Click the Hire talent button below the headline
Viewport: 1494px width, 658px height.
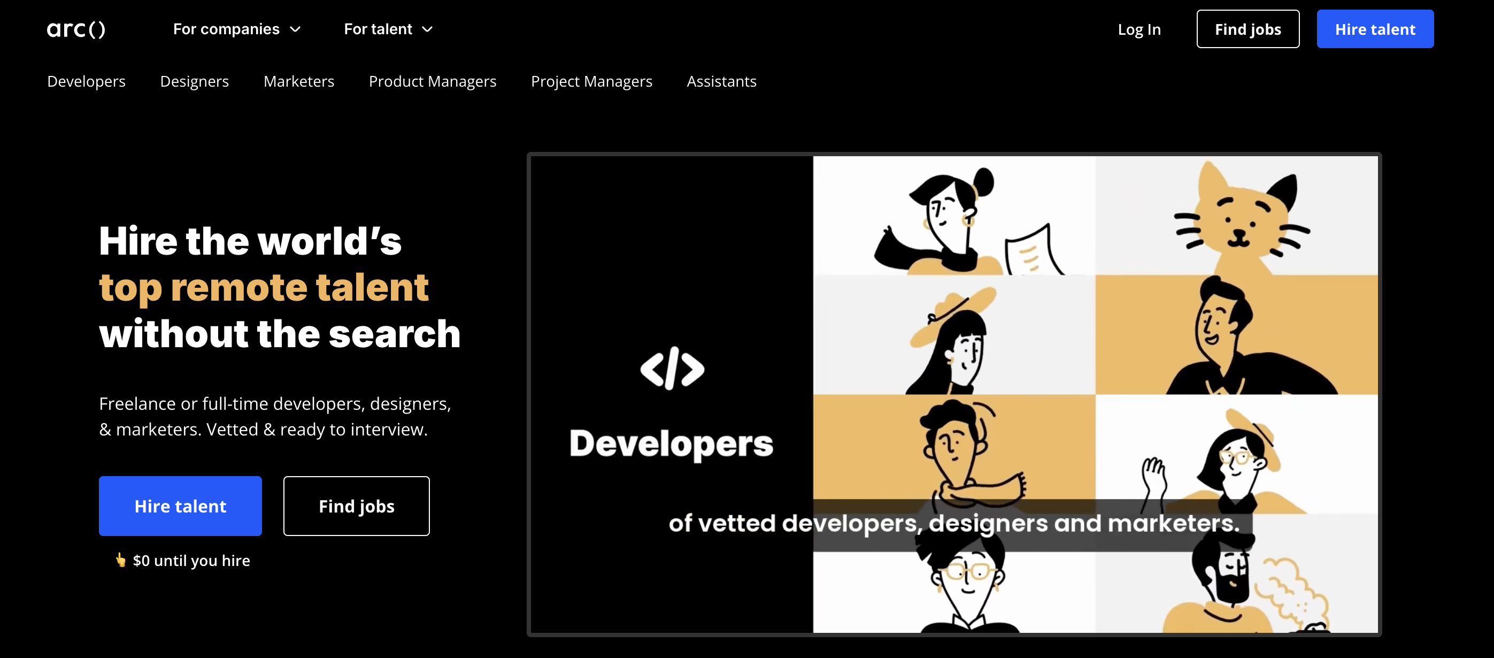click(x=180, y=506)
